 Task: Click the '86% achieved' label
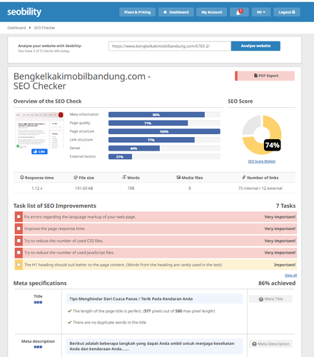tap(277, 283)
